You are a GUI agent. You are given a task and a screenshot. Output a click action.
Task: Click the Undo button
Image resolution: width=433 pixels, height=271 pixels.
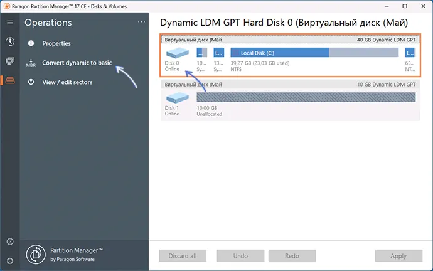(x=240, y=256)
